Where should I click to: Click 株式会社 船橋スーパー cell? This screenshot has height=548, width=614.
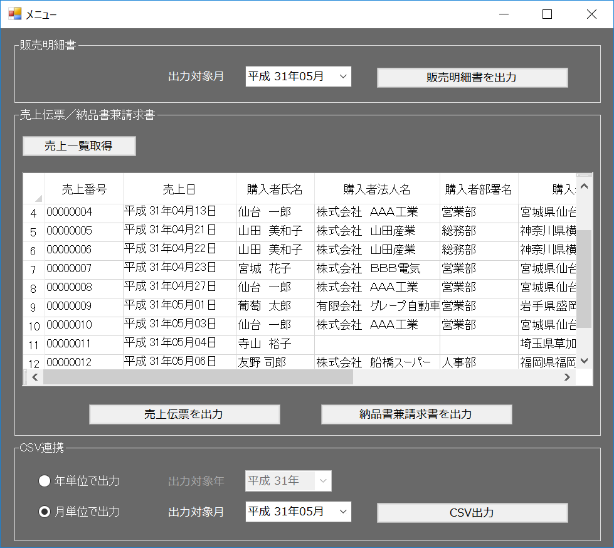tap(377, 362)
